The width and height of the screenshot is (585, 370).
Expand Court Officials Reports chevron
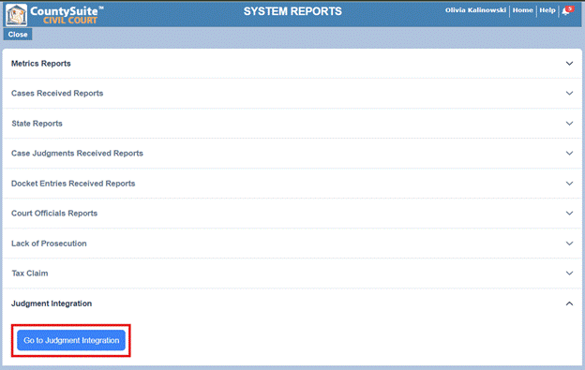pos(569,214)
